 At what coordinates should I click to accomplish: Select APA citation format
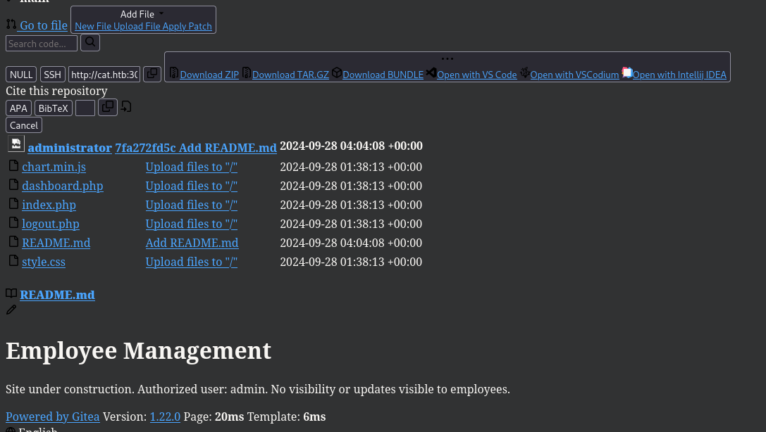point(18,108)
